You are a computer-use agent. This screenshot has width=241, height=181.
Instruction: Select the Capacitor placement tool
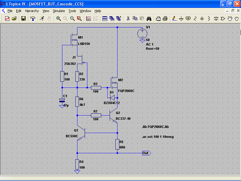[202, 19]
